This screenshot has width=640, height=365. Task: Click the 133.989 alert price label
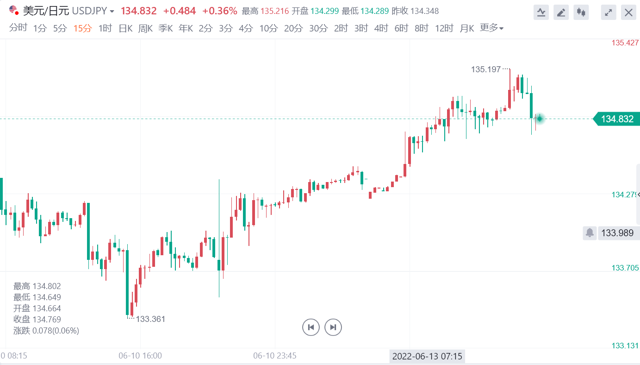(x=617, y=233)
